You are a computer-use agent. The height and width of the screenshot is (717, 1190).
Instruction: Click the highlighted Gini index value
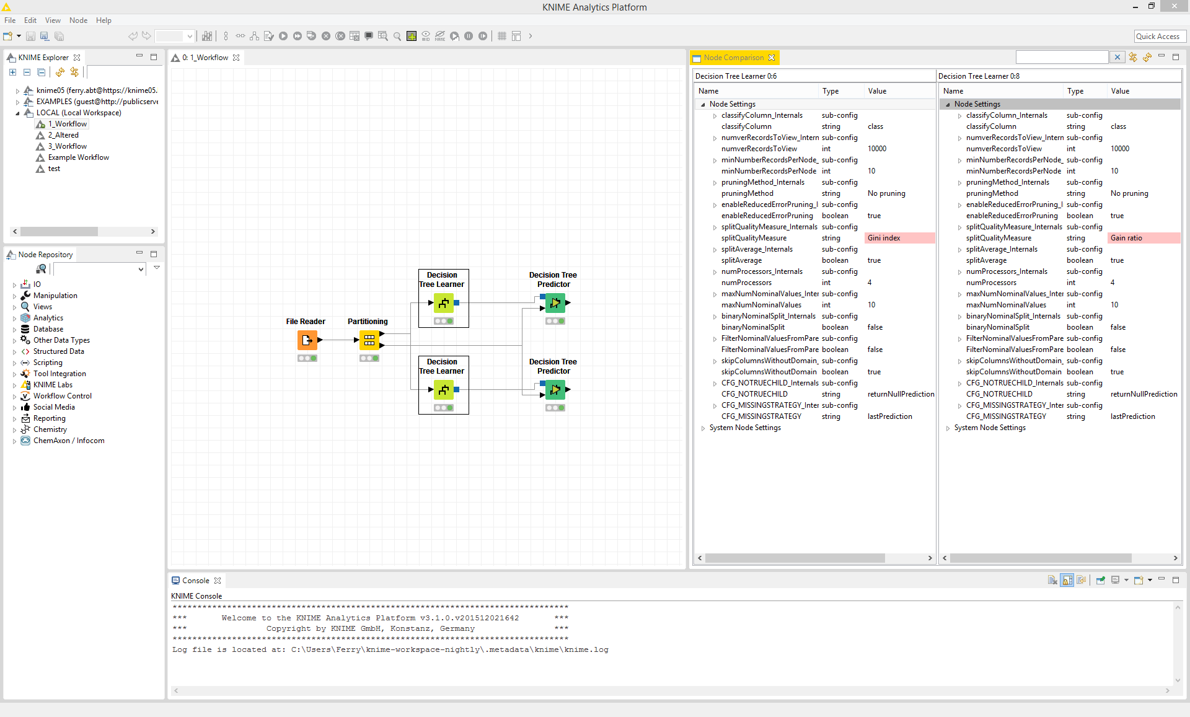899,238
